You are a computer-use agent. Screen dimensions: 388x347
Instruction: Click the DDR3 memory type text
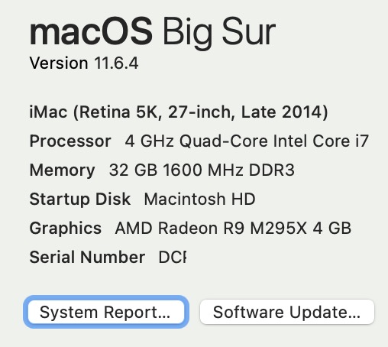click(272, 170)
